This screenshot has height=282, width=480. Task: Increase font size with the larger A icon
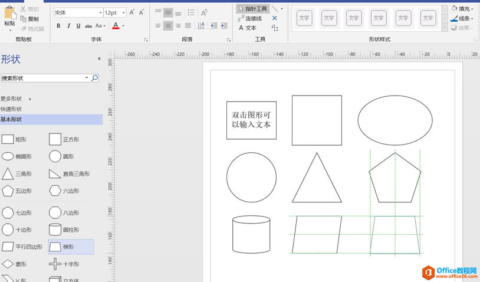tap(132, 12)
